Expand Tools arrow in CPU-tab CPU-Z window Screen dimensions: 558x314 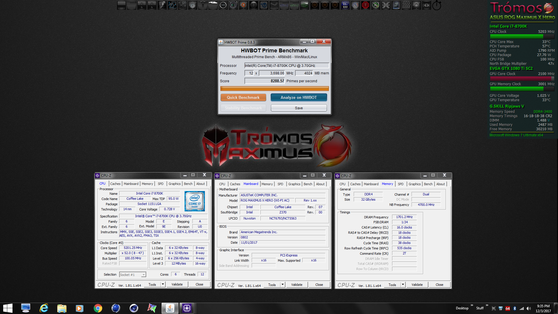[x=163, y=284]
